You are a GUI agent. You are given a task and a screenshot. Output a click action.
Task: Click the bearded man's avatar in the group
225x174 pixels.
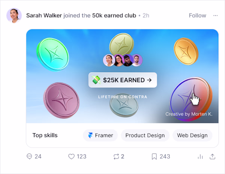click(x=137, y=60)
